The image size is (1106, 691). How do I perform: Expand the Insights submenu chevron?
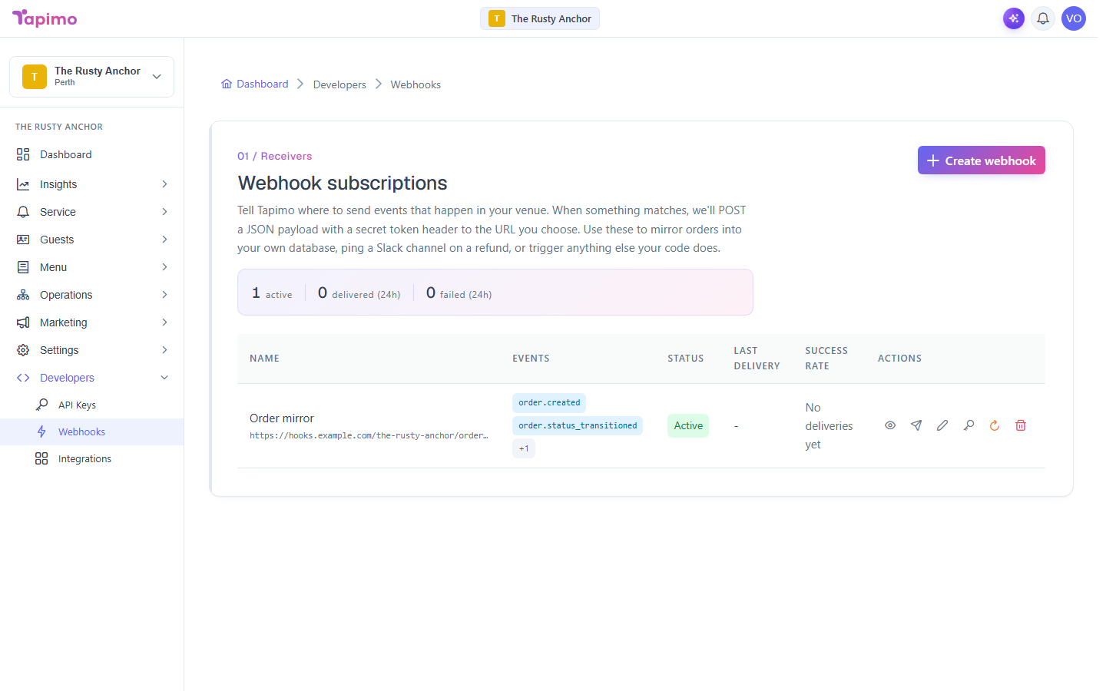click(164, 184)
